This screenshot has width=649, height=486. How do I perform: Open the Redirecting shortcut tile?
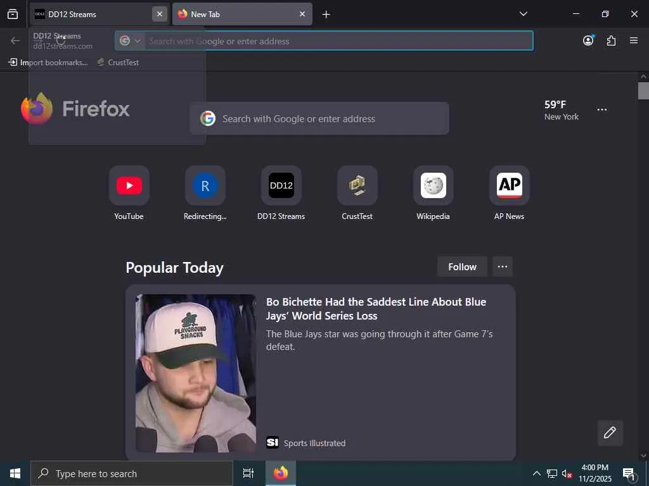(x=205, y=194)
